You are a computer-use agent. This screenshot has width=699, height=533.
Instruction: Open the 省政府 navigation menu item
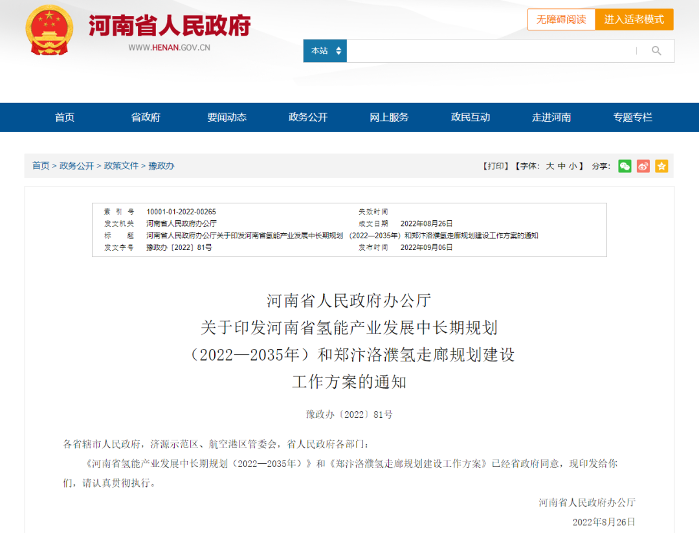(x=146, y=117)
